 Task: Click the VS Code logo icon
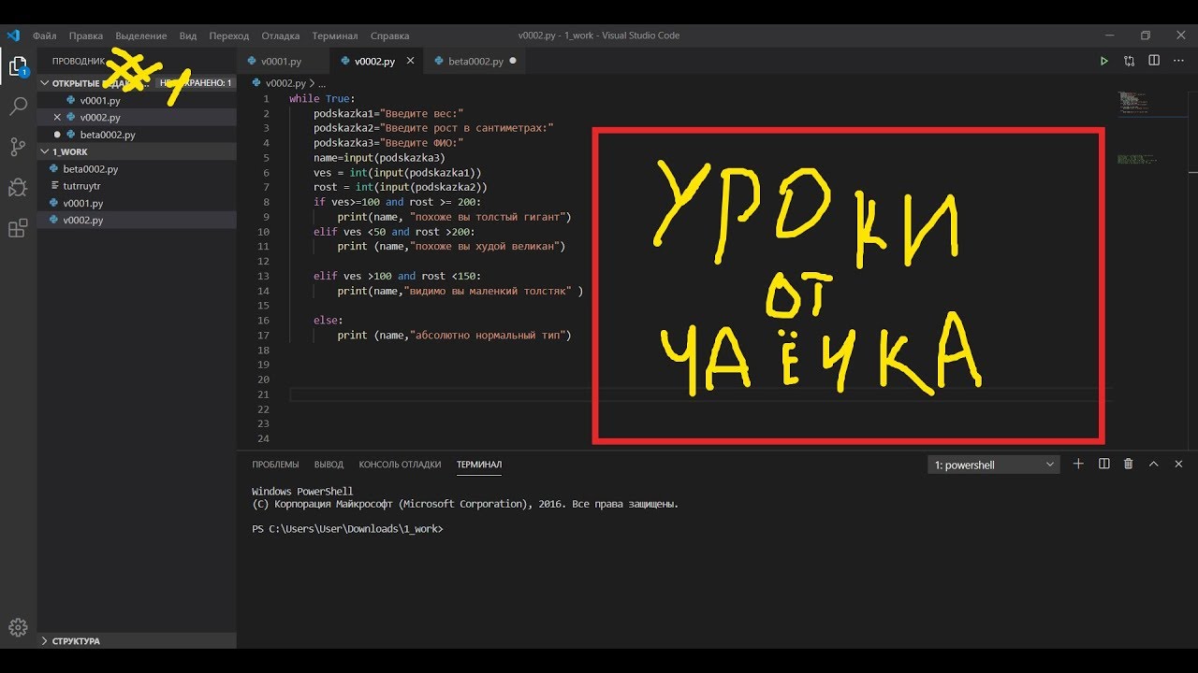coord(12,36)
